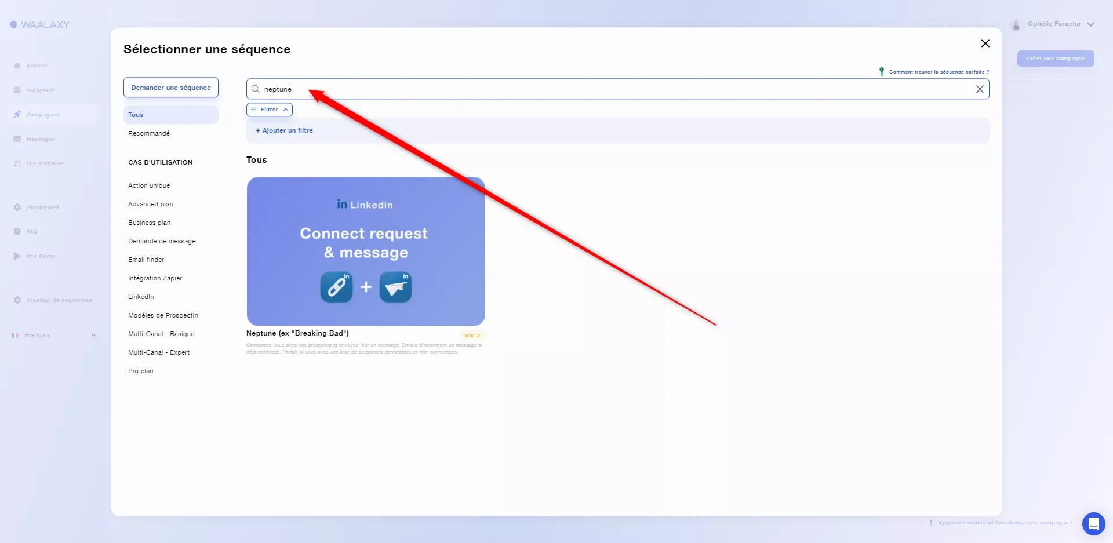Select the Recommandé category

(149, 133)
